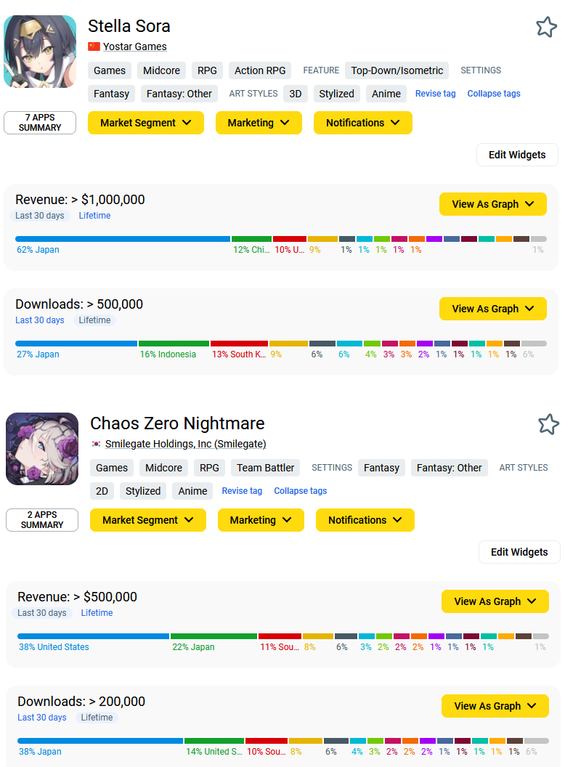Click green Japan segment in Chaos Zero revenue bar
Image resolution: width=565 pixels, height=767 pixels.
click(x=214, y=636)
